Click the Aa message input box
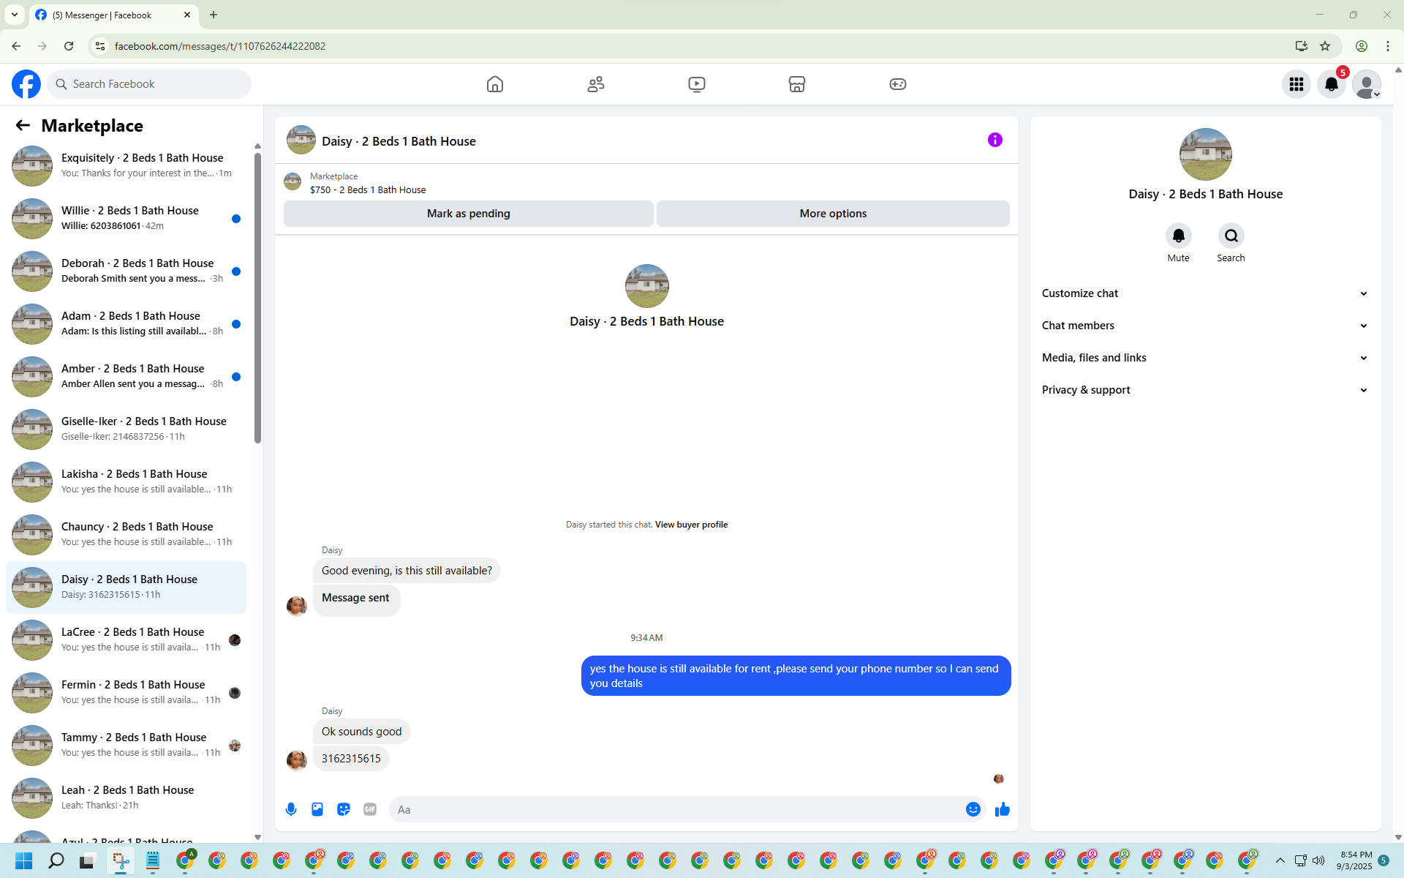This screenshot has width=1404, height=878. pos(676,809)
